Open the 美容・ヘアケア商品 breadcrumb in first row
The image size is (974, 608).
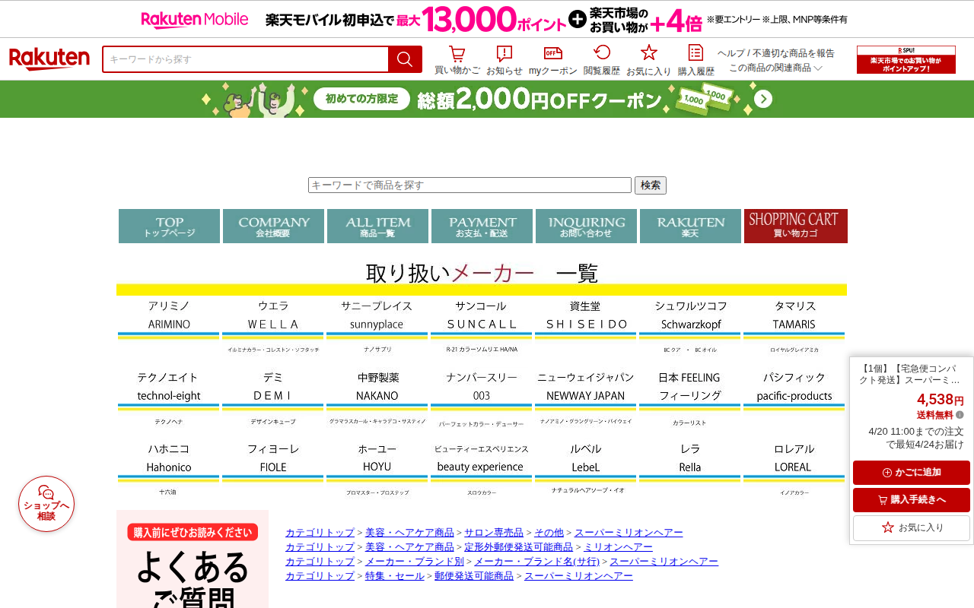(x=409, y=533)
